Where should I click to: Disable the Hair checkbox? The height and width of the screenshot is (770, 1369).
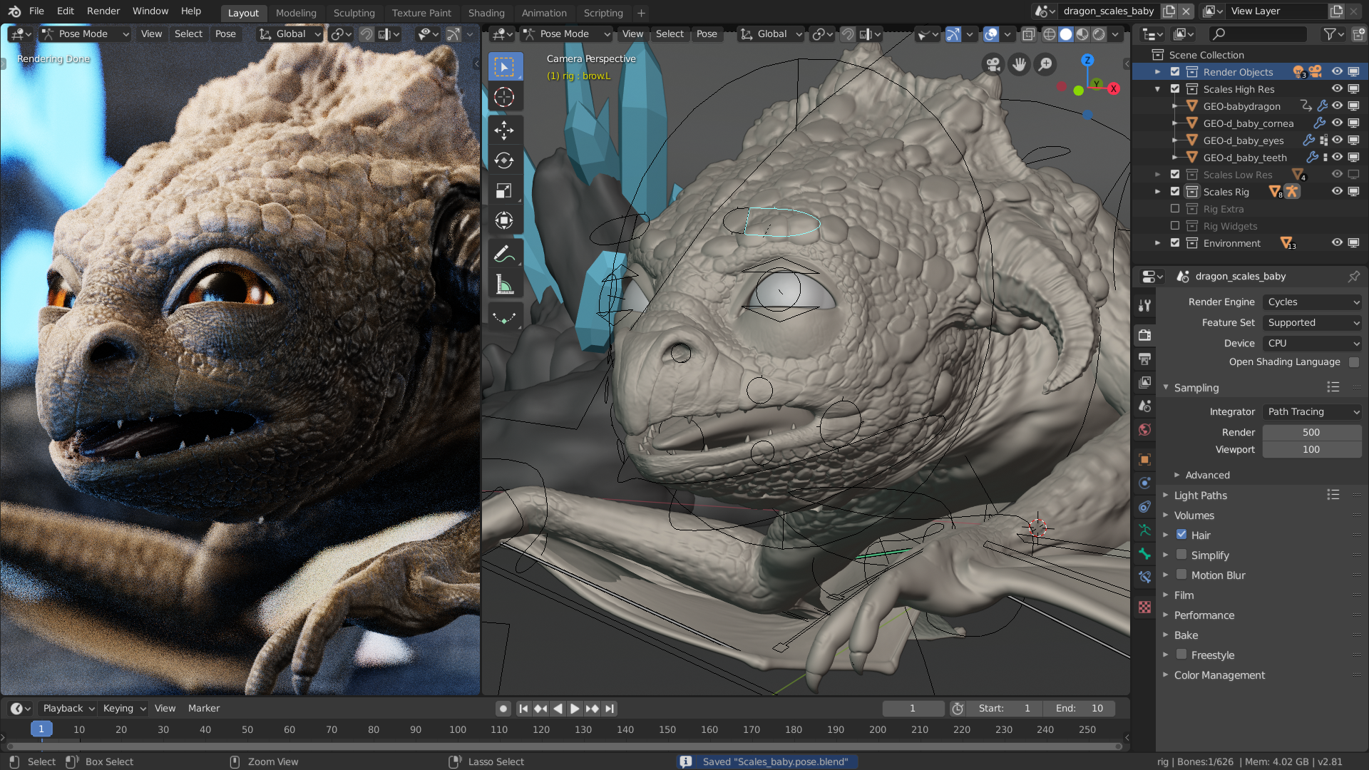[1181, 535]
